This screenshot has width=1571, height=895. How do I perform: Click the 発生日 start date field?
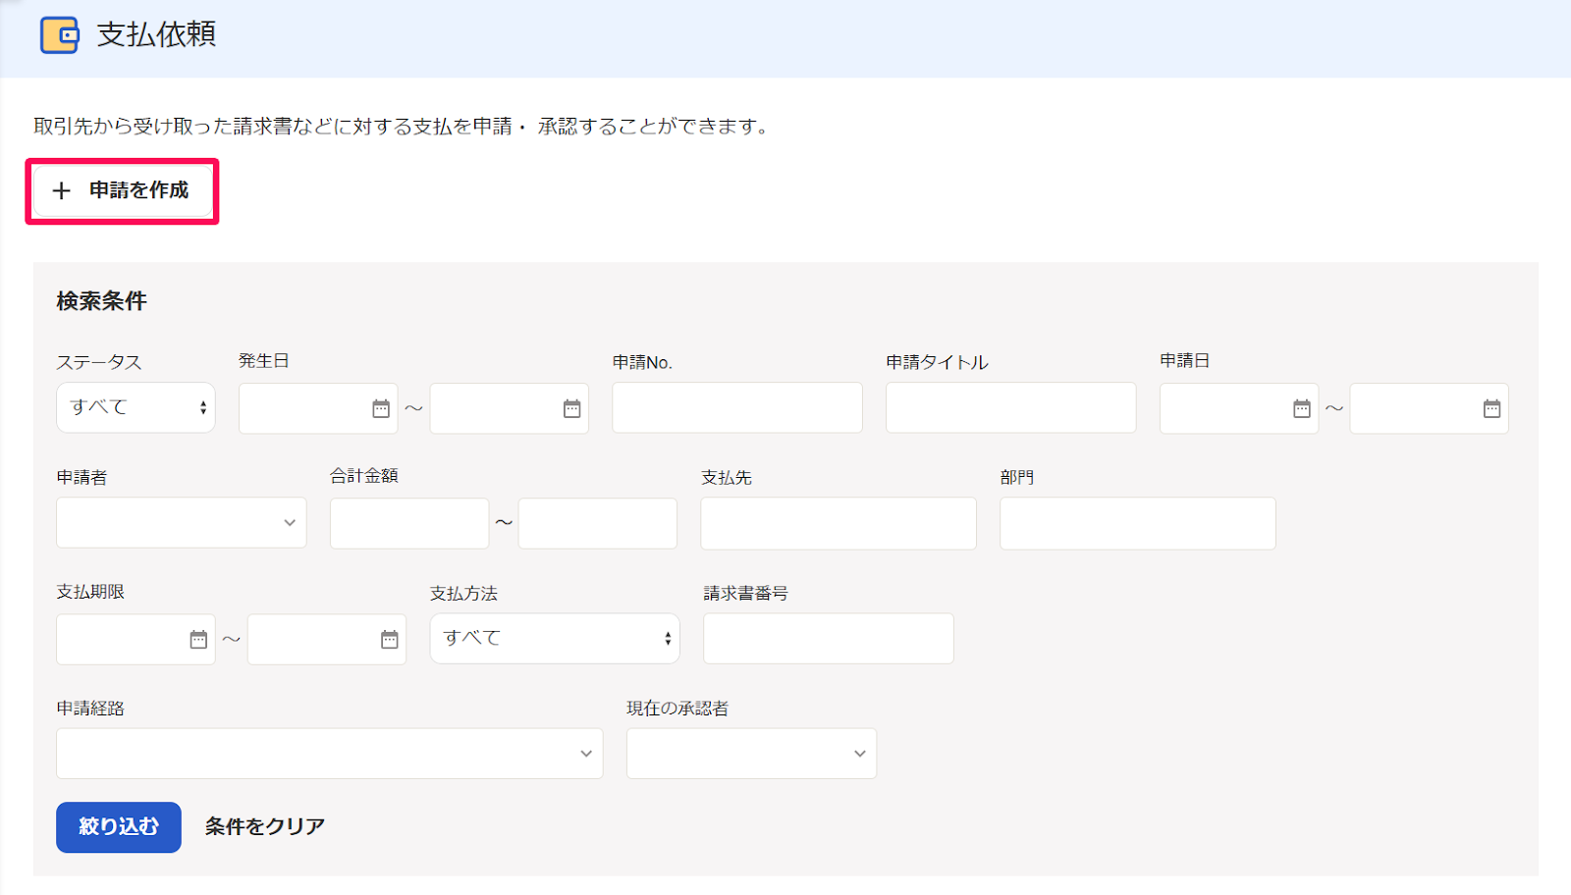pyautogui.click(x=318, y=408)
